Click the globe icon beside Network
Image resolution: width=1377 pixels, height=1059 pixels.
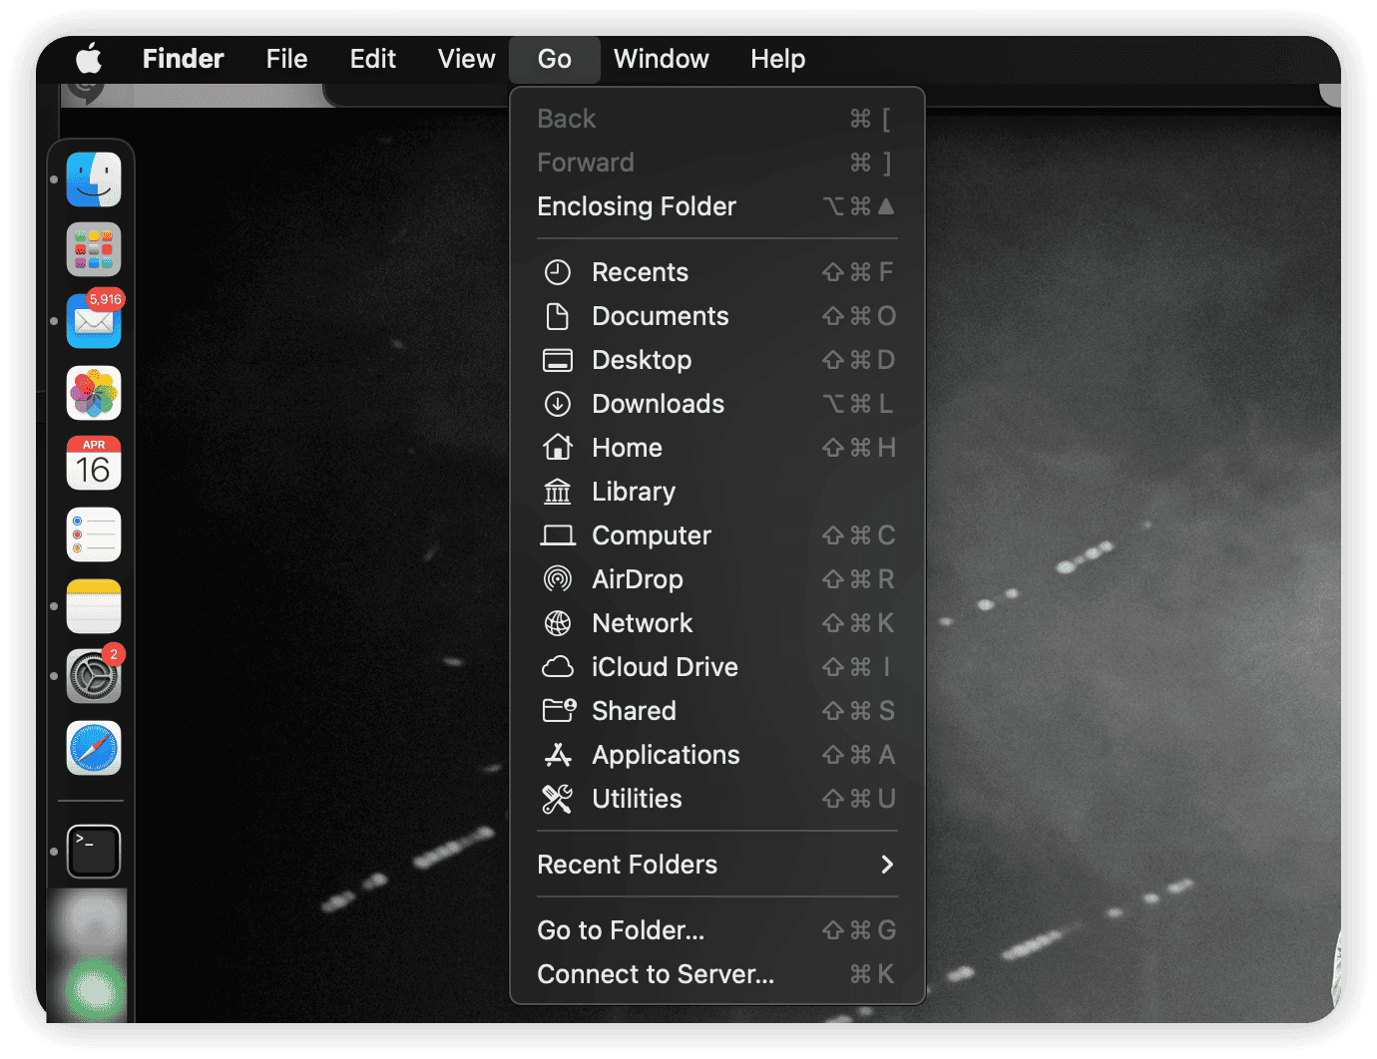pyautogui.click(x=558, y=623)
